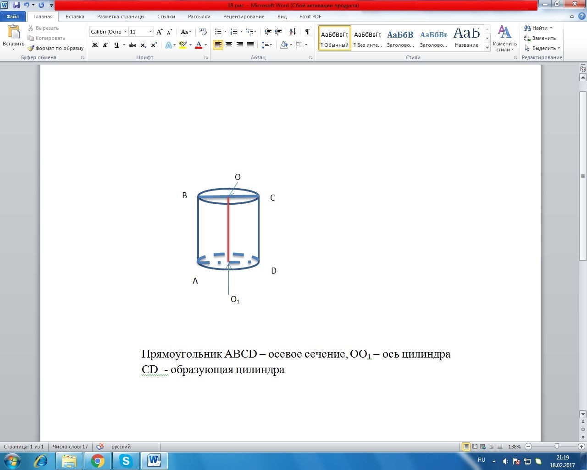The height and width of the screenshot is (470, 587).
Task: Click the Изменить стили button
Action: [504, 38]
